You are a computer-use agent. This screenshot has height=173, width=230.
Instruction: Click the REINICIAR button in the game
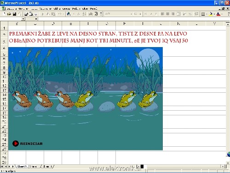28,143
